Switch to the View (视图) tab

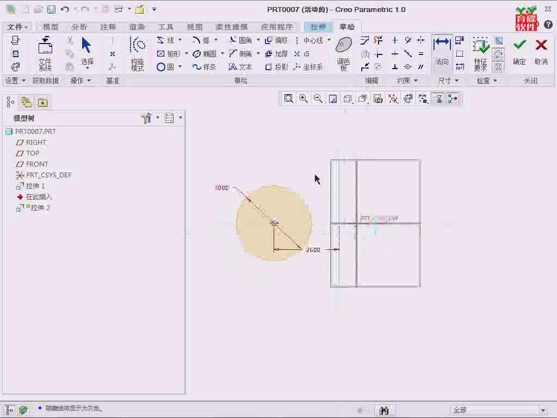tap(195, 27)
